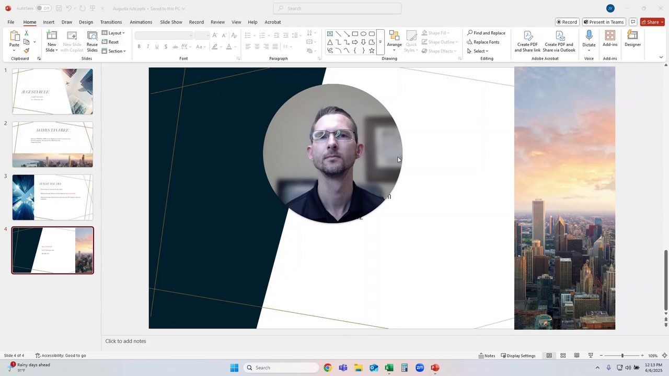The height and width of the screenshot is (376, 669).
Task: Open Display Settings in status bar
Action: (x=518, y=356)
